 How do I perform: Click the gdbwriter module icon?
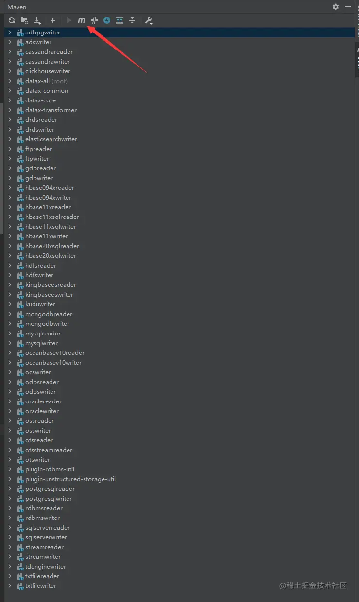20,178
